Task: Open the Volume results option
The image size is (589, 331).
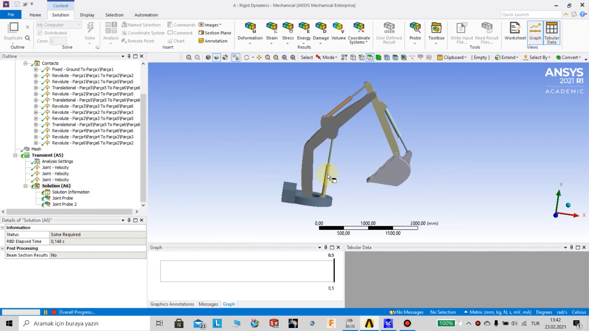Action: pyautogui.click(x=338, y=31)
